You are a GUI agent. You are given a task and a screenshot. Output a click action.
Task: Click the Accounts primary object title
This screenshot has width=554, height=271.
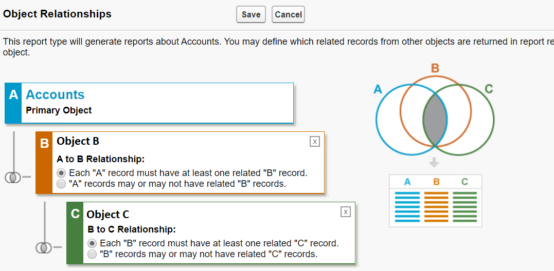pyautogui.click(x=55, y=94)
